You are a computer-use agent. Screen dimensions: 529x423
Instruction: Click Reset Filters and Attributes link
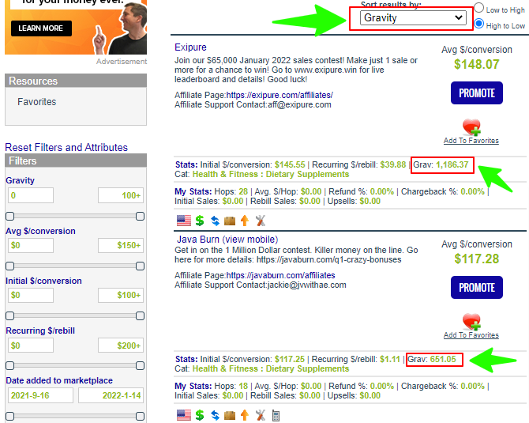[66, 147]
